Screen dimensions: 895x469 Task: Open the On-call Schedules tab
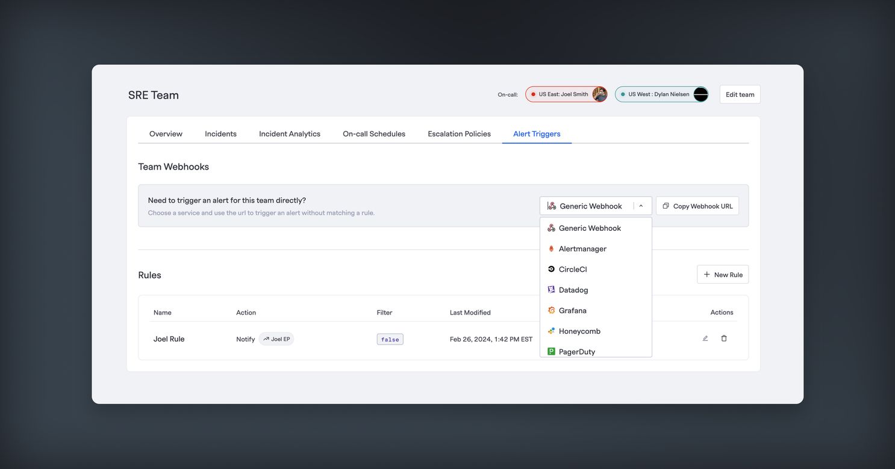(374, 133)
